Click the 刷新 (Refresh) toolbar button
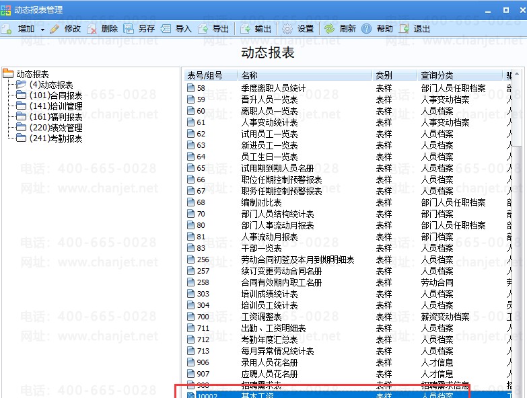Image resolution: width=527 pixels, height=398 pixels. [330, 29]
